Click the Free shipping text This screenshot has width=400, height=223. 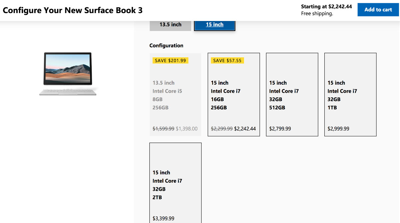(317, 14)
